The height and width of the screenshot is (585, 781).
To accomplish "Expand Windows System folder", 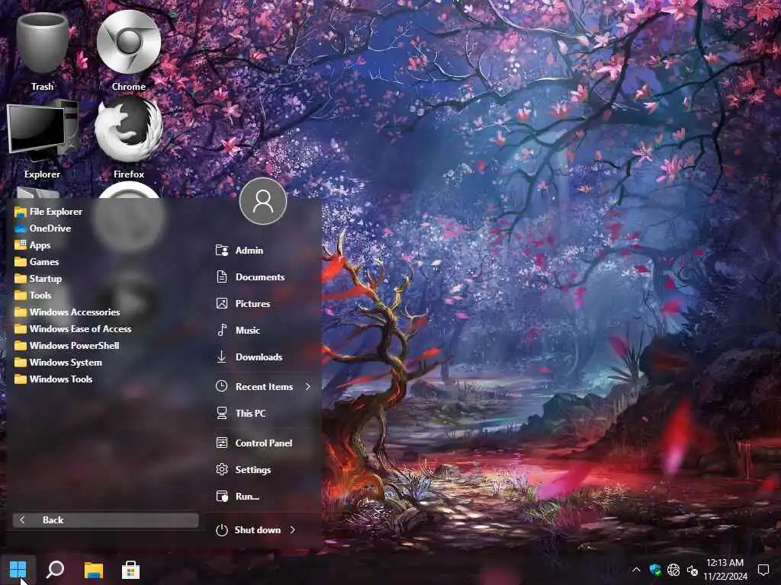I will point(58,362).
